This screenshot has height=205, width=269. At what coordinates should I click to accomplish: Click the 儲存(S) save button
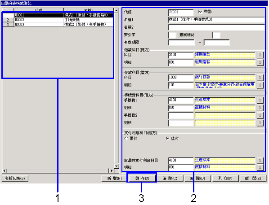point(142,178)
